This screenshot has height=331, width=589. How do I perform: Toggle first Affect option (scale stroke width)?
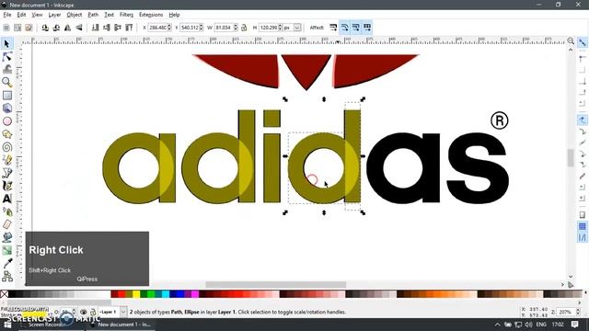pyautogui.click(x=333, y=28)
